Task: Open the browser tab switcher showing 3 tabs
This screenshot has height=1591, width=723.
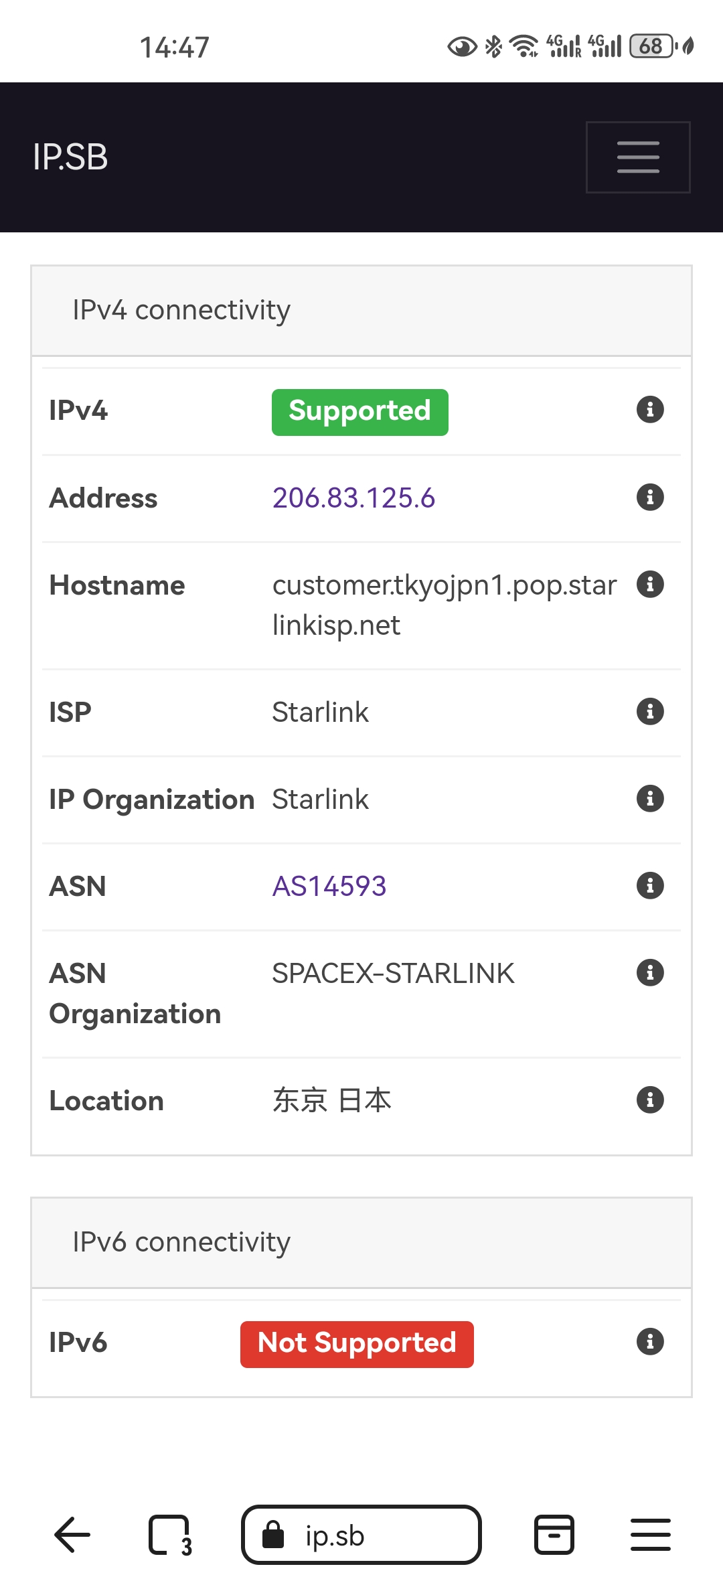Action: coord(169,1535)
